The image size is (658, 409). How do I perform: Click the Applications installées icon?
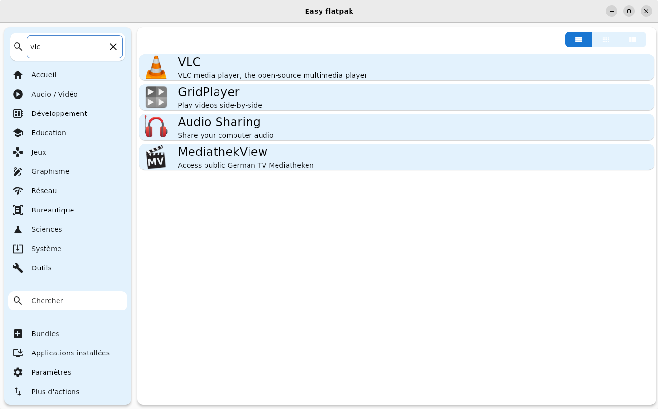click(x=18, y=353)
